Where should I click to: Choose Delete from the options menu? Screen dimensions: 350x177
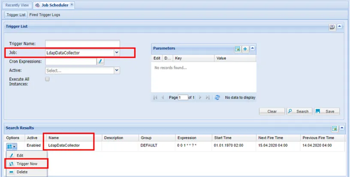tap(27, 172)
